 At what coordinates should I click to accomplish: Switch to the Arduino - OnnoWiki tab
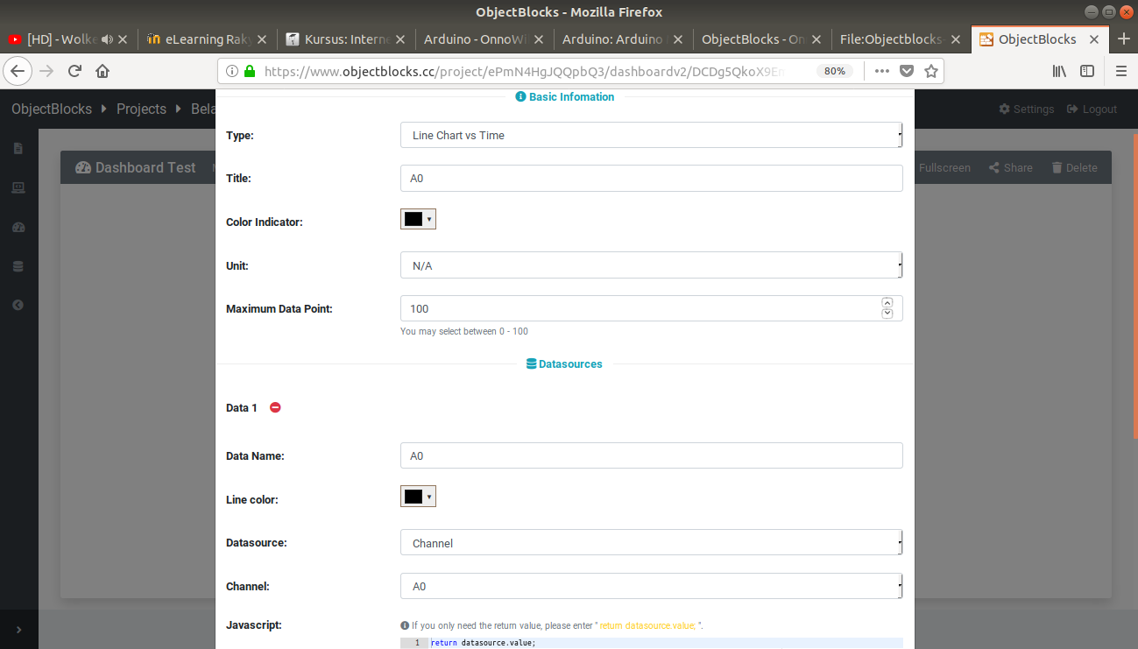point(476,39)
